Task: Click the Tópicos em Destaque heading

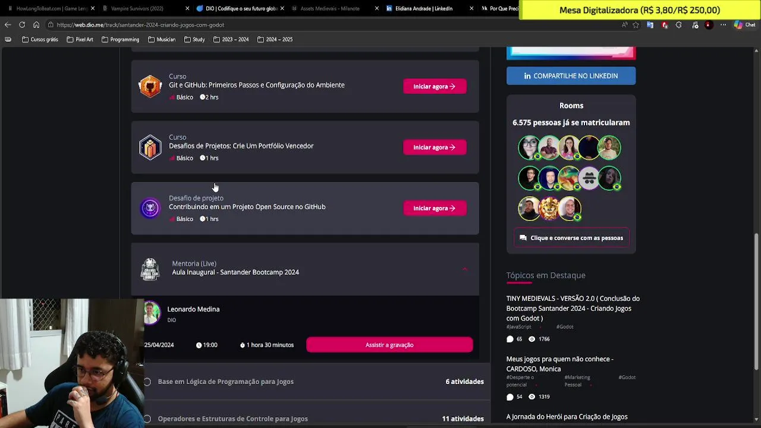Action: (x=546, y=275)
